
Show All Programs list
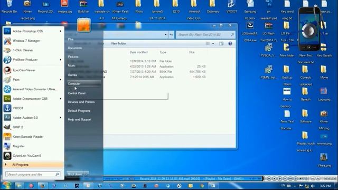coord(33,165)
